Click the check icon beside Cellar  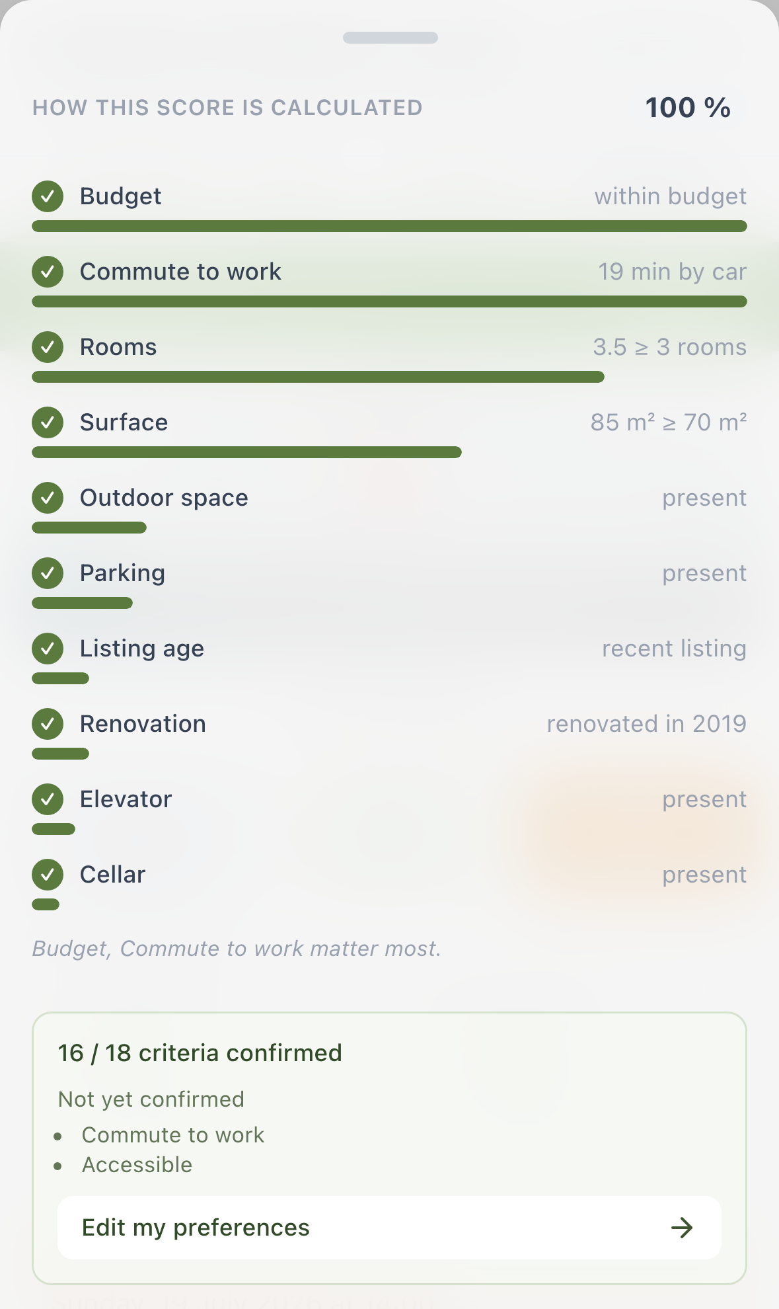pos(48,875)
